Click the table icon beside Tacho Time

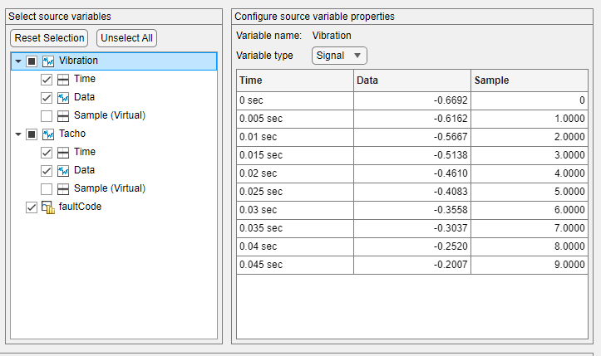coord(63,153)
